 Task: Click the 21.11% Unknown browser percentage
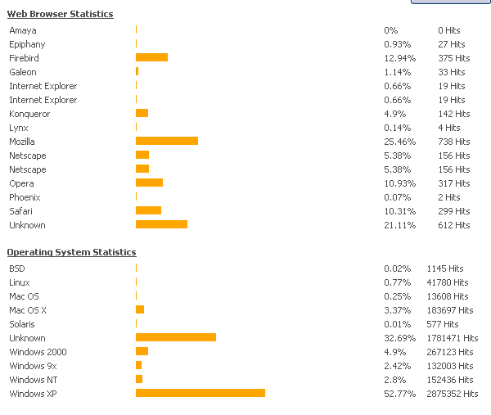tap(399, 225)
